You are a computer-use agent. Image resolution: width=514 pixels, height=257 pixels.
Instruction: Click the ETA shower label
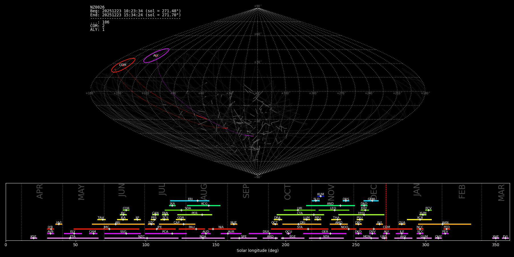pos(73,237)
